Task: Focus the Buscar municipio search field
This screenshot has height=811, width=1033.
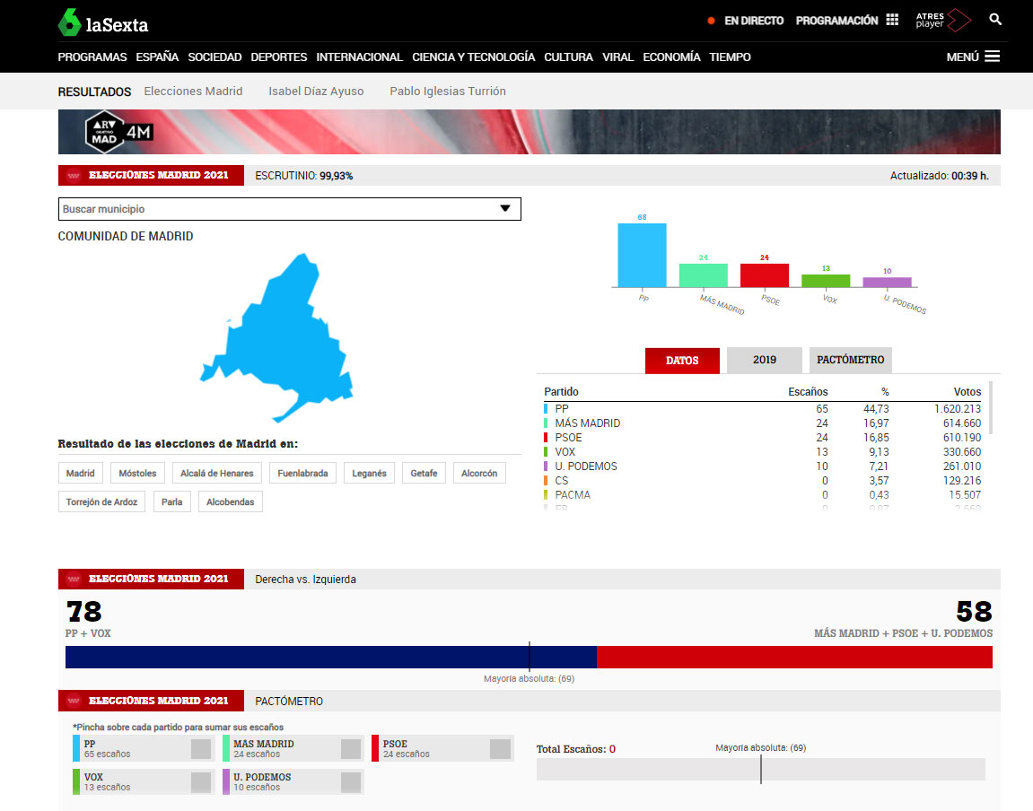Action: (x=289, y=209)
